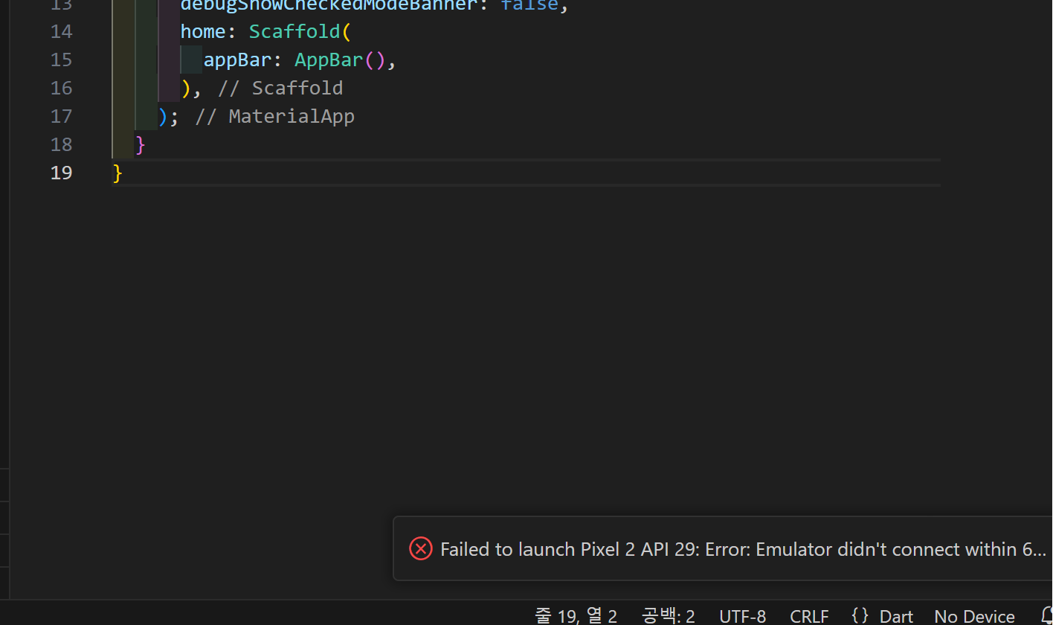Change the CRLF end-of-line sequence
Viewport: 1053px width, 625px height.
pyautogui.click(x=809, y=616)
